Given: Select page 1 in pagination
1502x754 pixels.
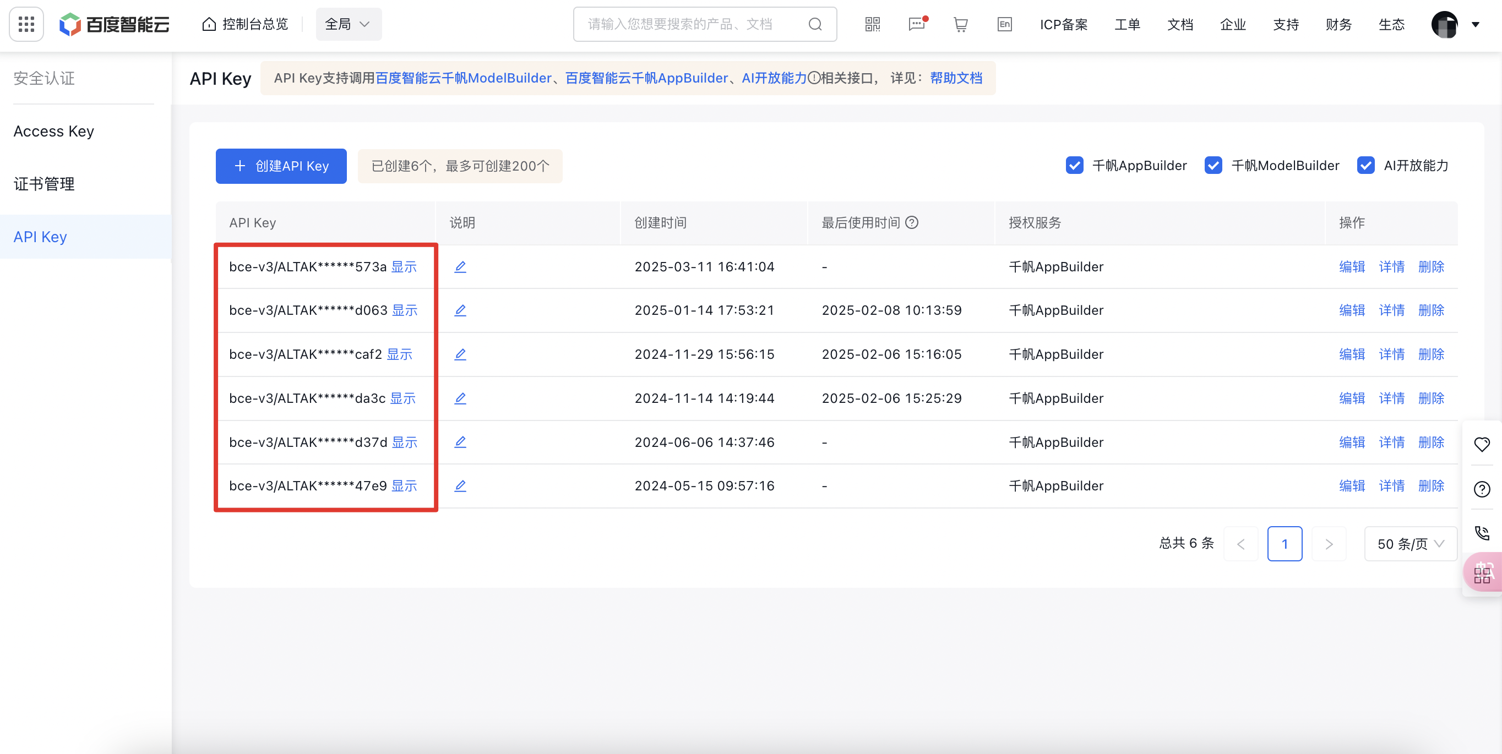Looking at the screenshot, I should coord(1285,544).
